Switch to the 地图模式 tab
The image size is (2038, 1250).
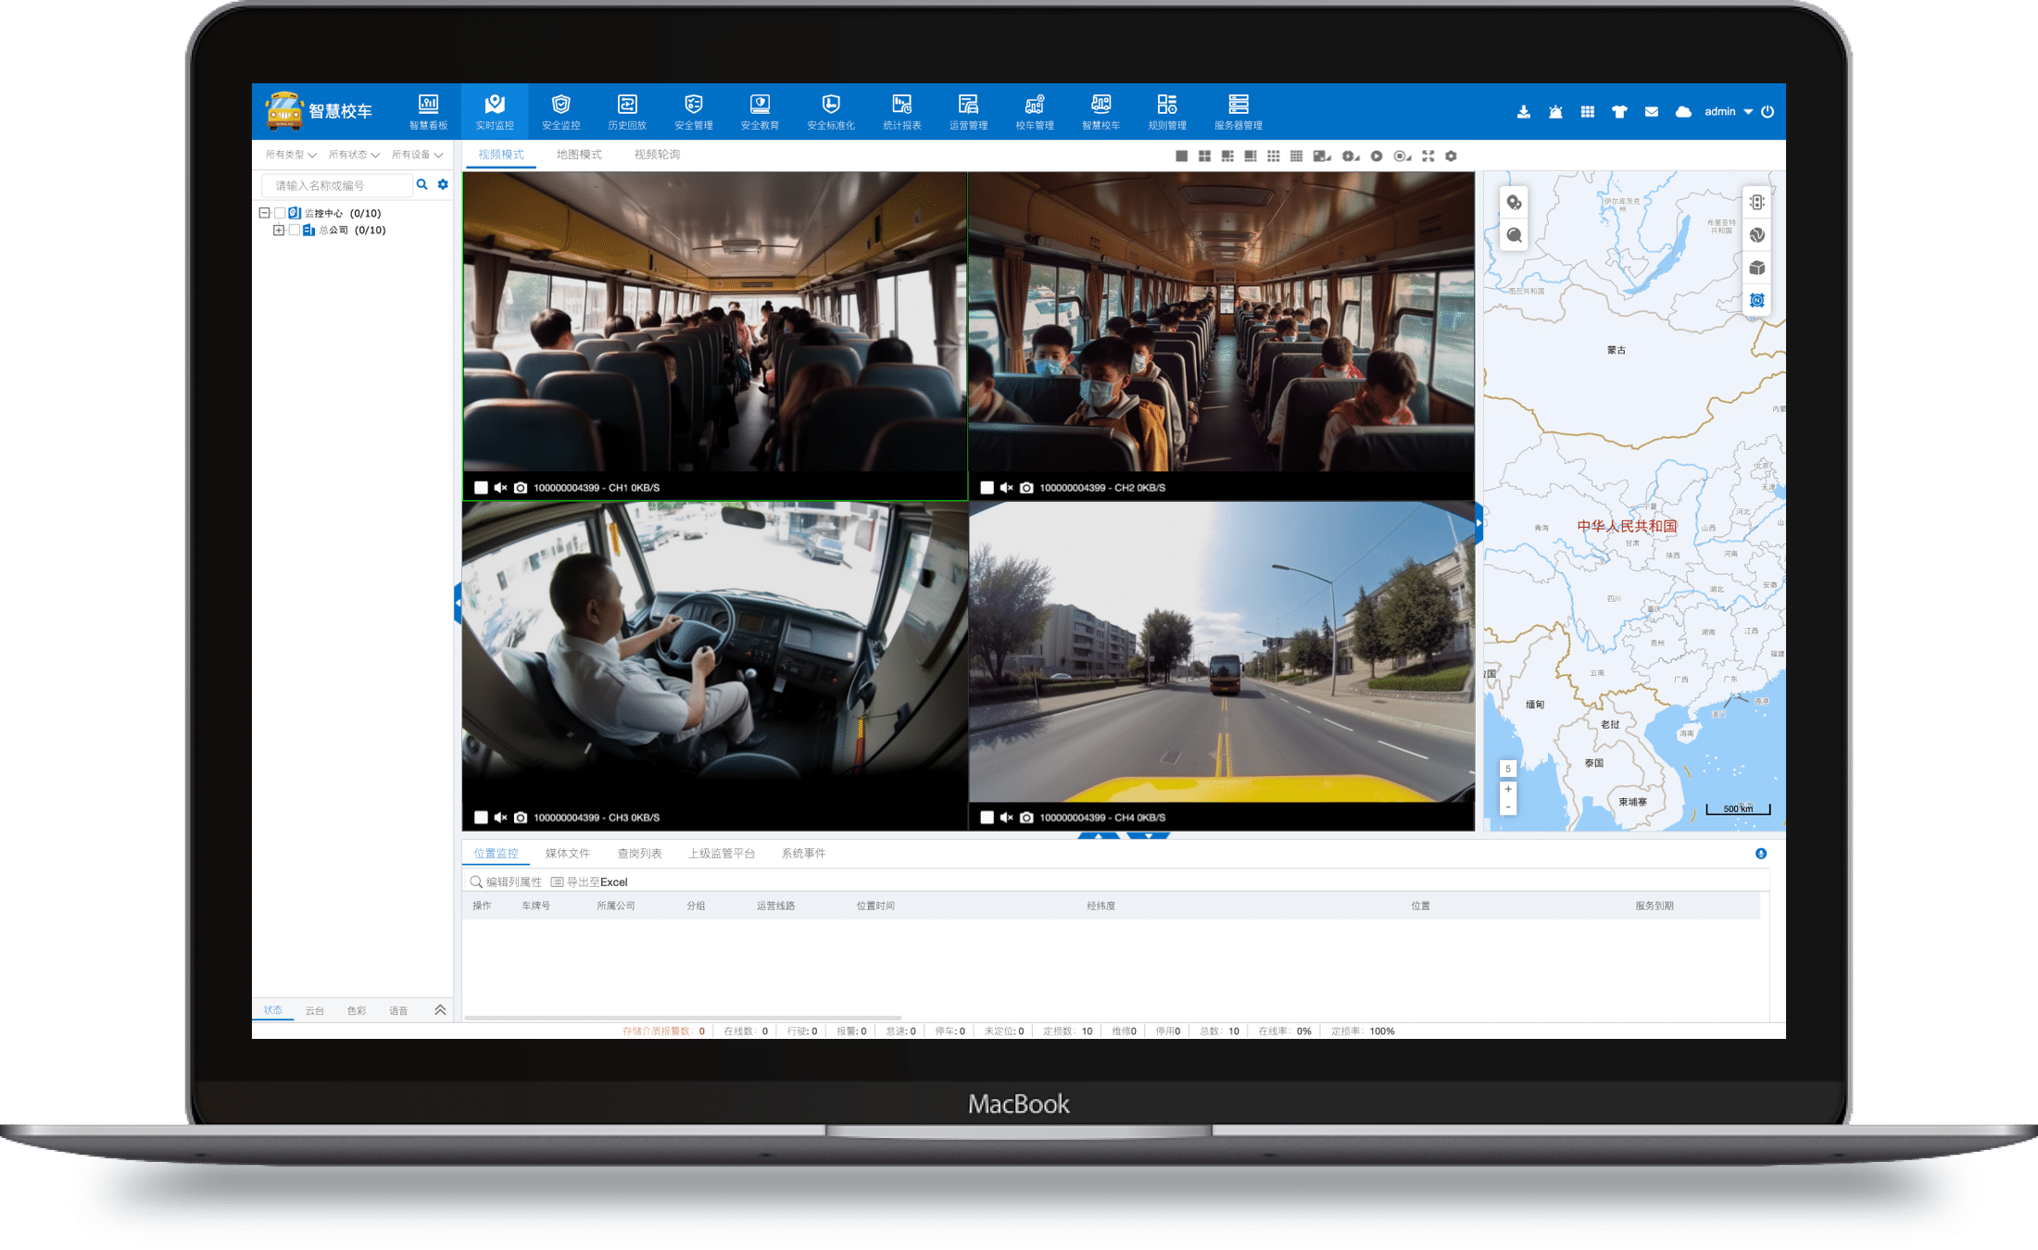(x=579, y=155)
